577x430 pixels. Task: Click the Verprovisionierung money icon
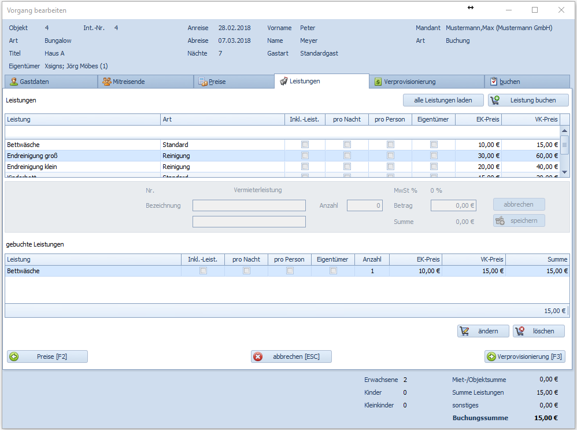click(x=378, y=82)
